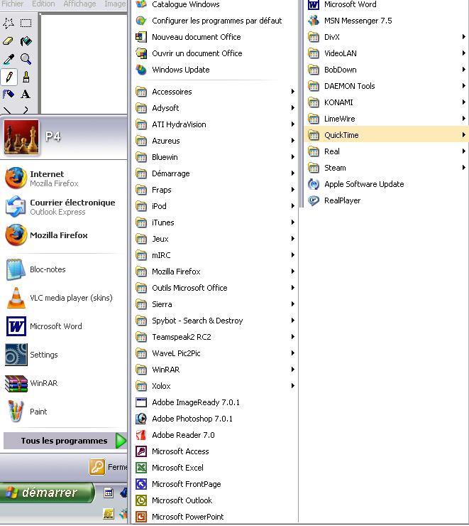Launch Microsoft PowerPoint
This screenshot has width=469, height=526.
point(214,517)
